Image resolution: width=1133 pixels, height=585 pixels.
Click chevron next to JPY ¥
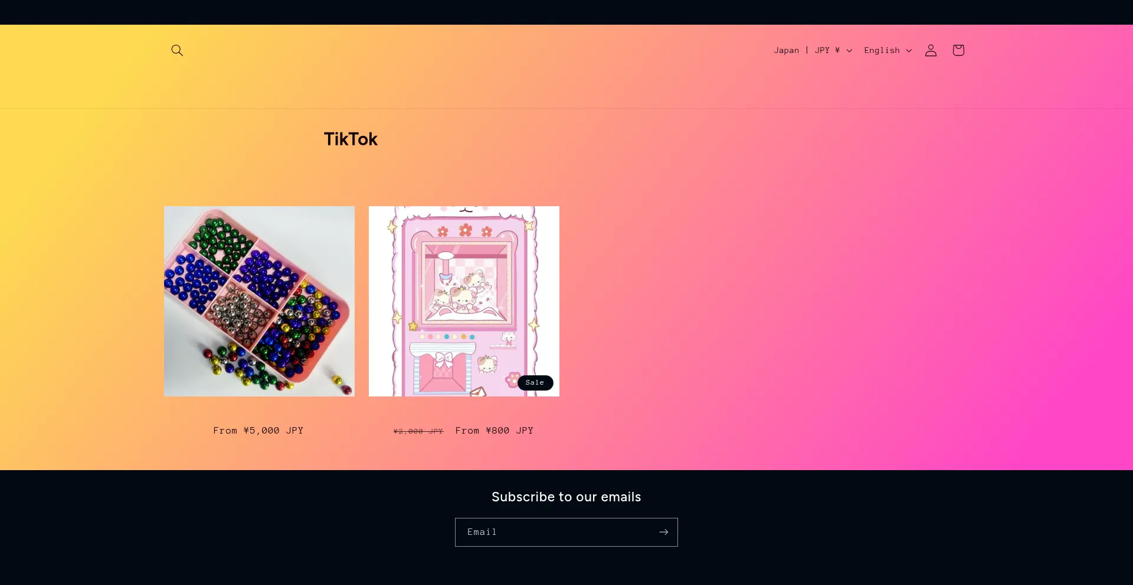849,51
